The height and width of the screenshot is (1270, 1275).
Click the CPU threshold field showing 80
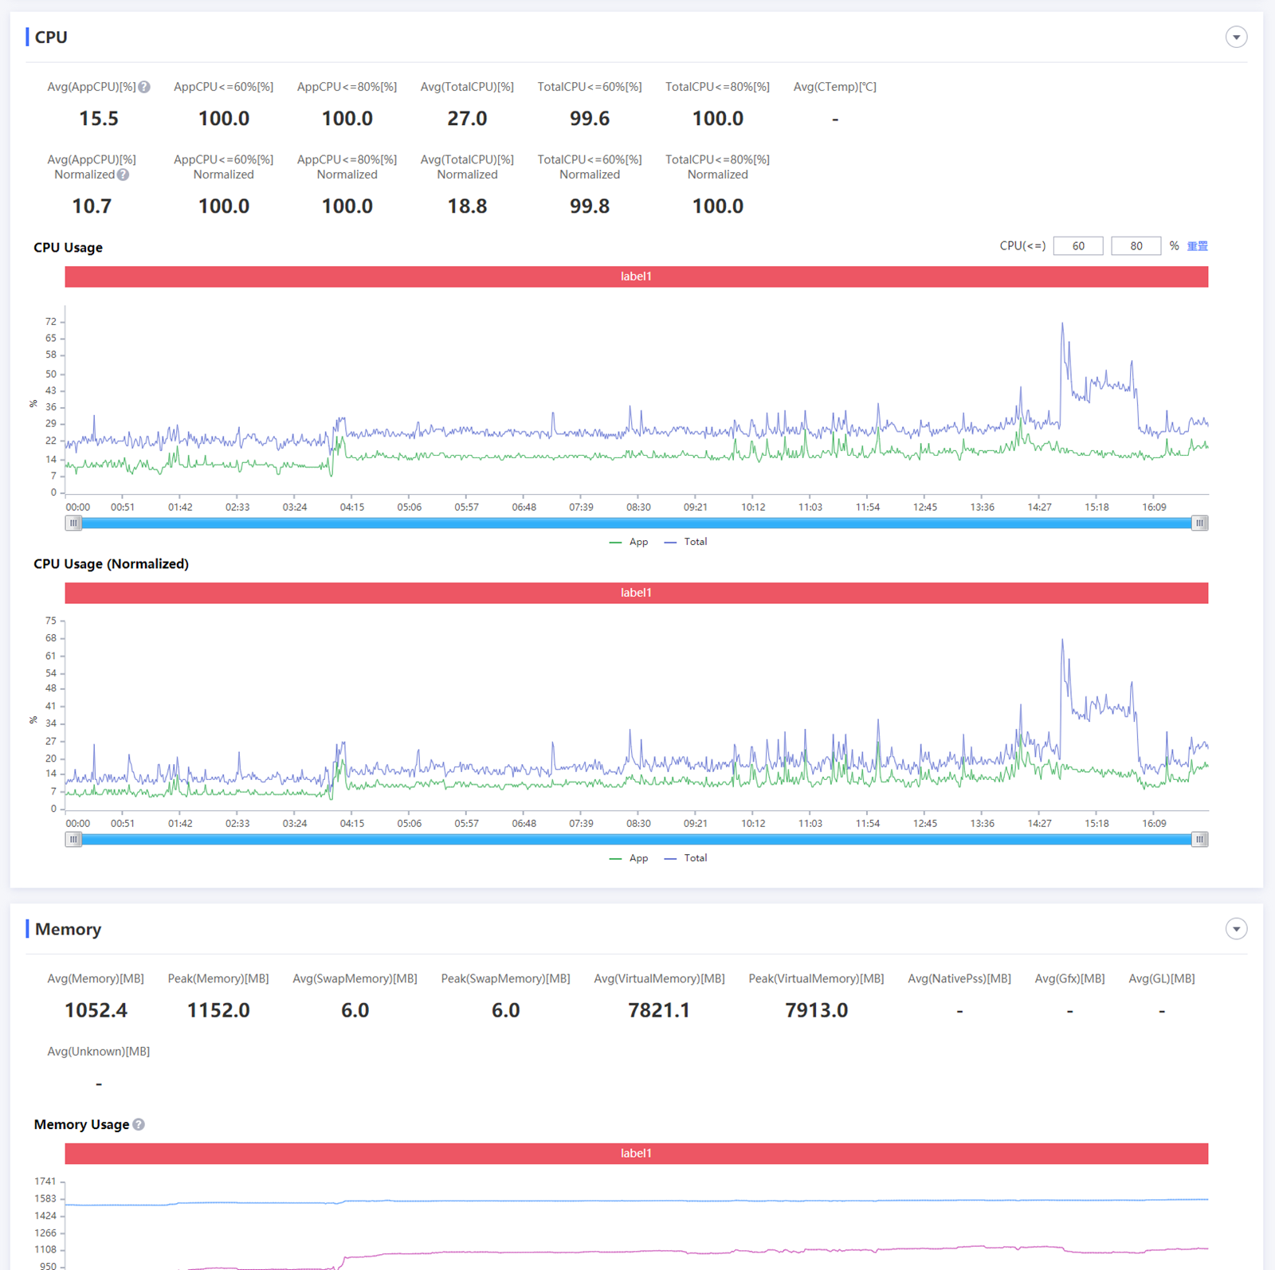(x=1136, y=246)
